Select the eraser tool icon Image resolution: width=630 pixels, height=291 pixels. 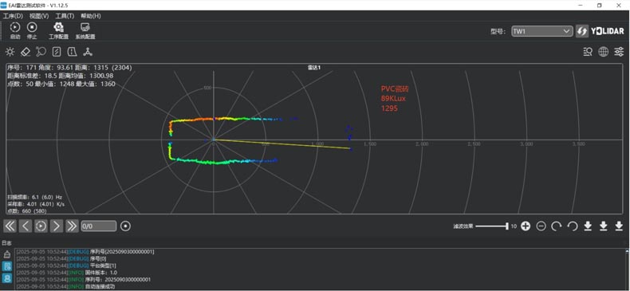click(26, 52)
